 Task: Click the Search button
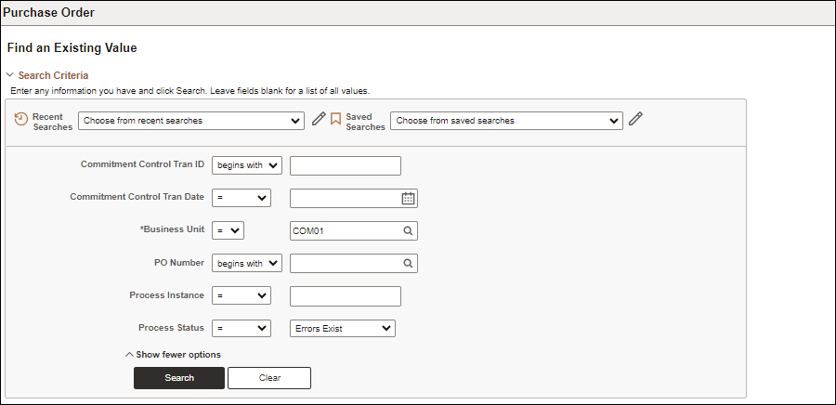coord(179,378)
